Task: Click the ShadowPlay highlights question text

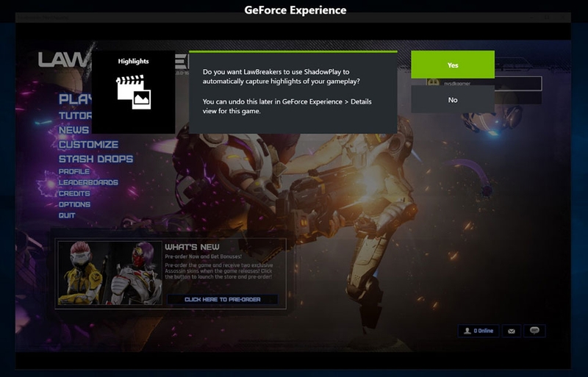Action: (282, 76)
